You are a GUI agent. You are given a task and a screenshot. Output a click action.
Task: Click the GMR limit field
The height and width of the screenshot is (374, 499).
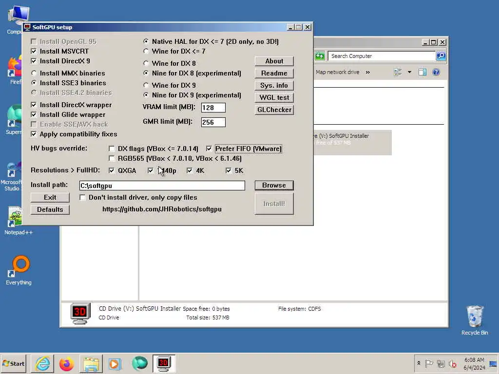[x=213, y=122]
